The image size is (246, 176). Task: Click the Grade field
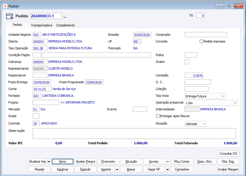pos(36,116)
